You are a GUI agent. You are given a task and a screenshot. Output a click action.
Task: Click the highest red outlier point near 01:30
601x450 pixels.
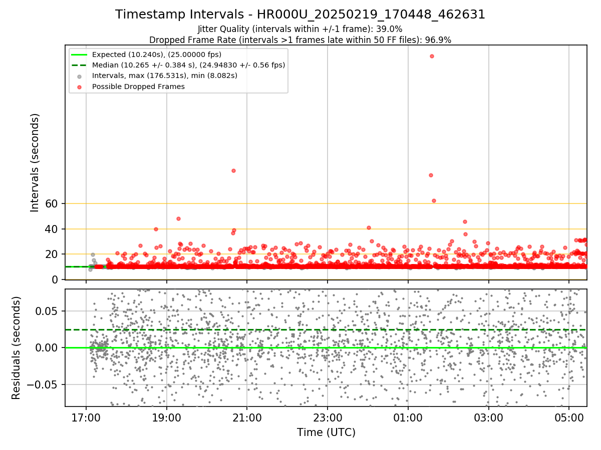coord(432,56)
